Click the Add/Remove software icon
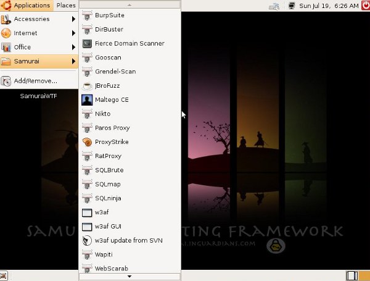 coord(6,81)
